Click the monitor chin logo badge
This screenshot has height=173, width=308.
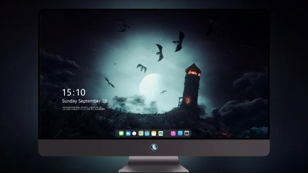click(x=154, y=148)
